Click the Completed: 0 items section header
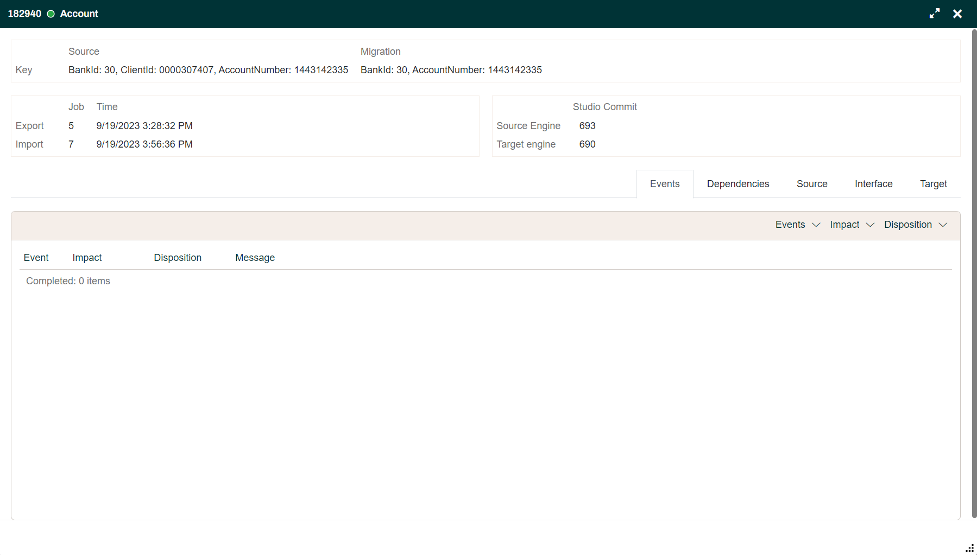977x555 pixels. [68, 280]
